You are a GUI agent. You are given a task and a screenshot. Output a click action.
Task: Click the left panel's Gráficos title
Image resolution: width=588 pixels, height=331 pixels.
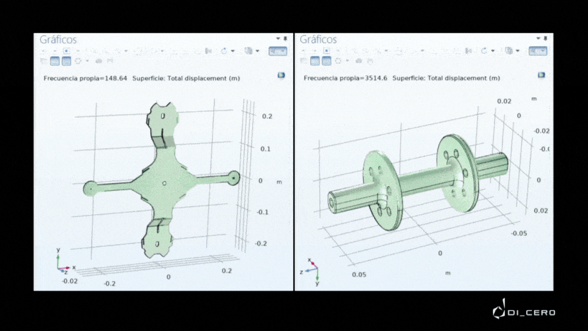coord(58,40)
